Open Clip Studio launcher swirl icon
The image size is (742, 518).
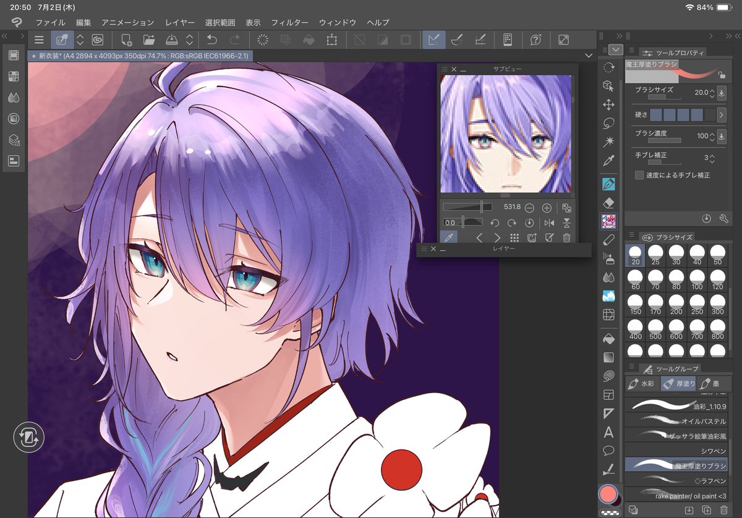click(x=97, y=40)
